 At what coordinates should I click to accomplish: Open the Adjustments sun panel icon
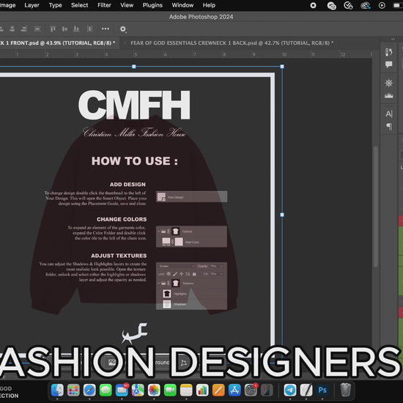[388, 83]
